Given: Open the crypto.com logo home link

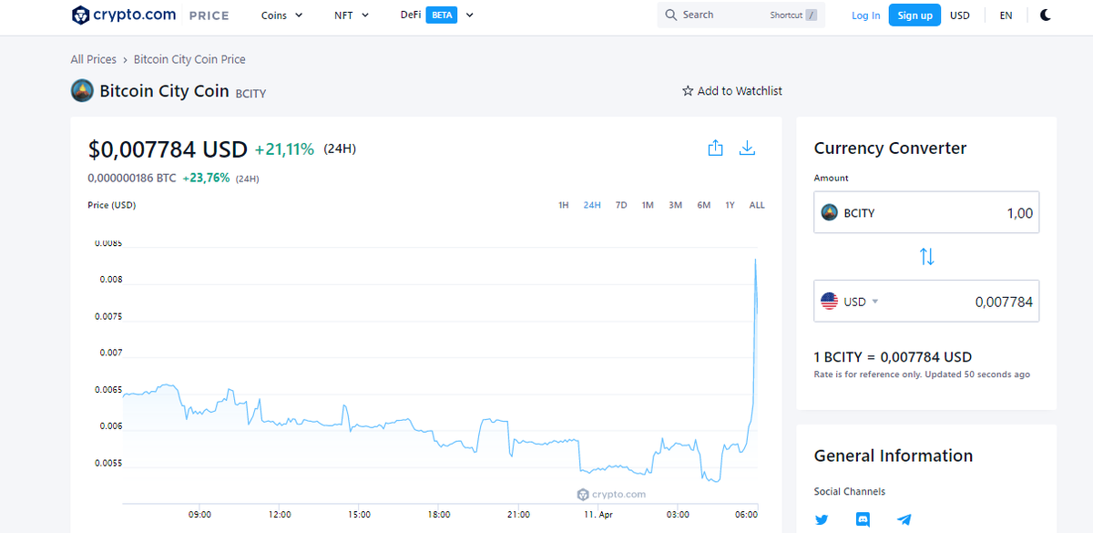Looking at the screenshot, I should (126, 15).
